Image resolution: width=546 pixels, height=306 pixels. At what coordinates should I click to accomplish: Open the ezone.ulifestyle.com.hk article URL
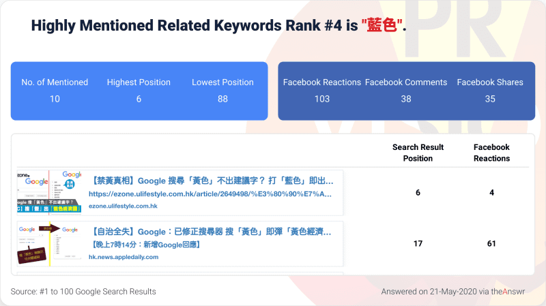coord(210,194)
